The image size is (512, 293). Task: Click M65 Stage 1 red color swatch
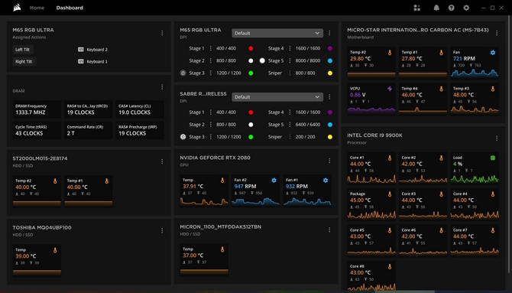coord(251,48)
